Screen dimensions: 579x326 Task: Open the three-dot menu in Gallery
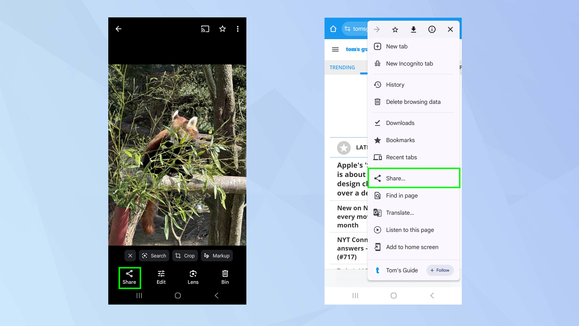(238, 29)
